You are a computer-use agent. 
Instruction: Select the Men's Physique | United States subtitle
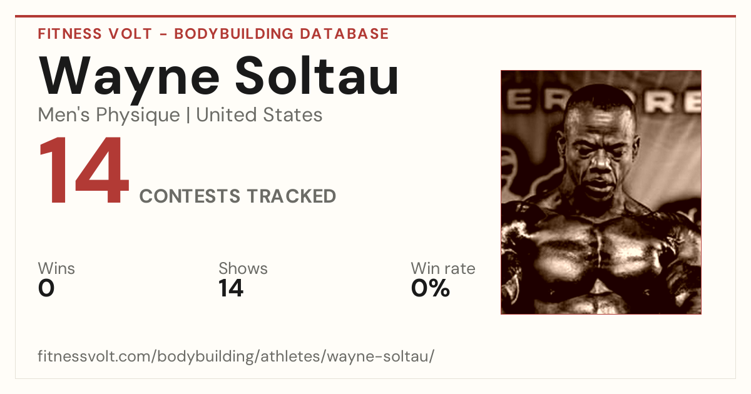tap(180, 115)
